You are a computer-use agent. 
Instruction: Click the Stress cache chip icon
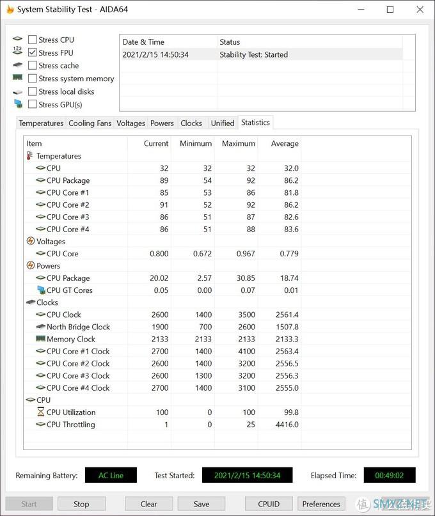click(17, 65)
